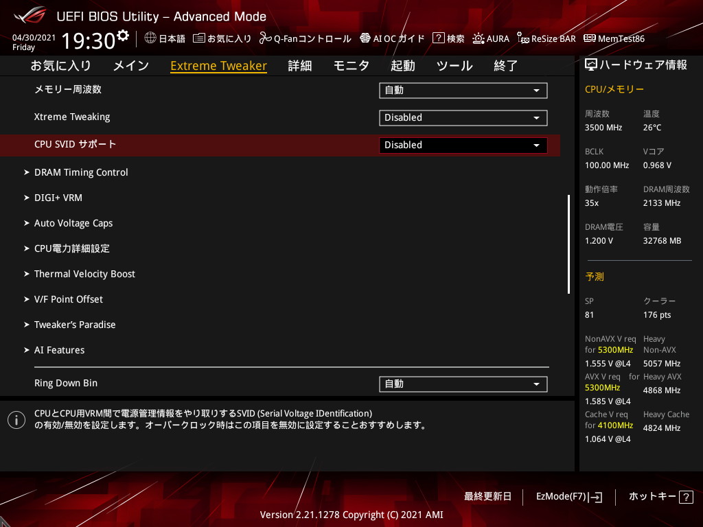Image resolution: width=703 pixels, height=527 pixels.
Task: Click the 3500 MHz frequency value
Action: pyautogui.click(x=603, y=128)
